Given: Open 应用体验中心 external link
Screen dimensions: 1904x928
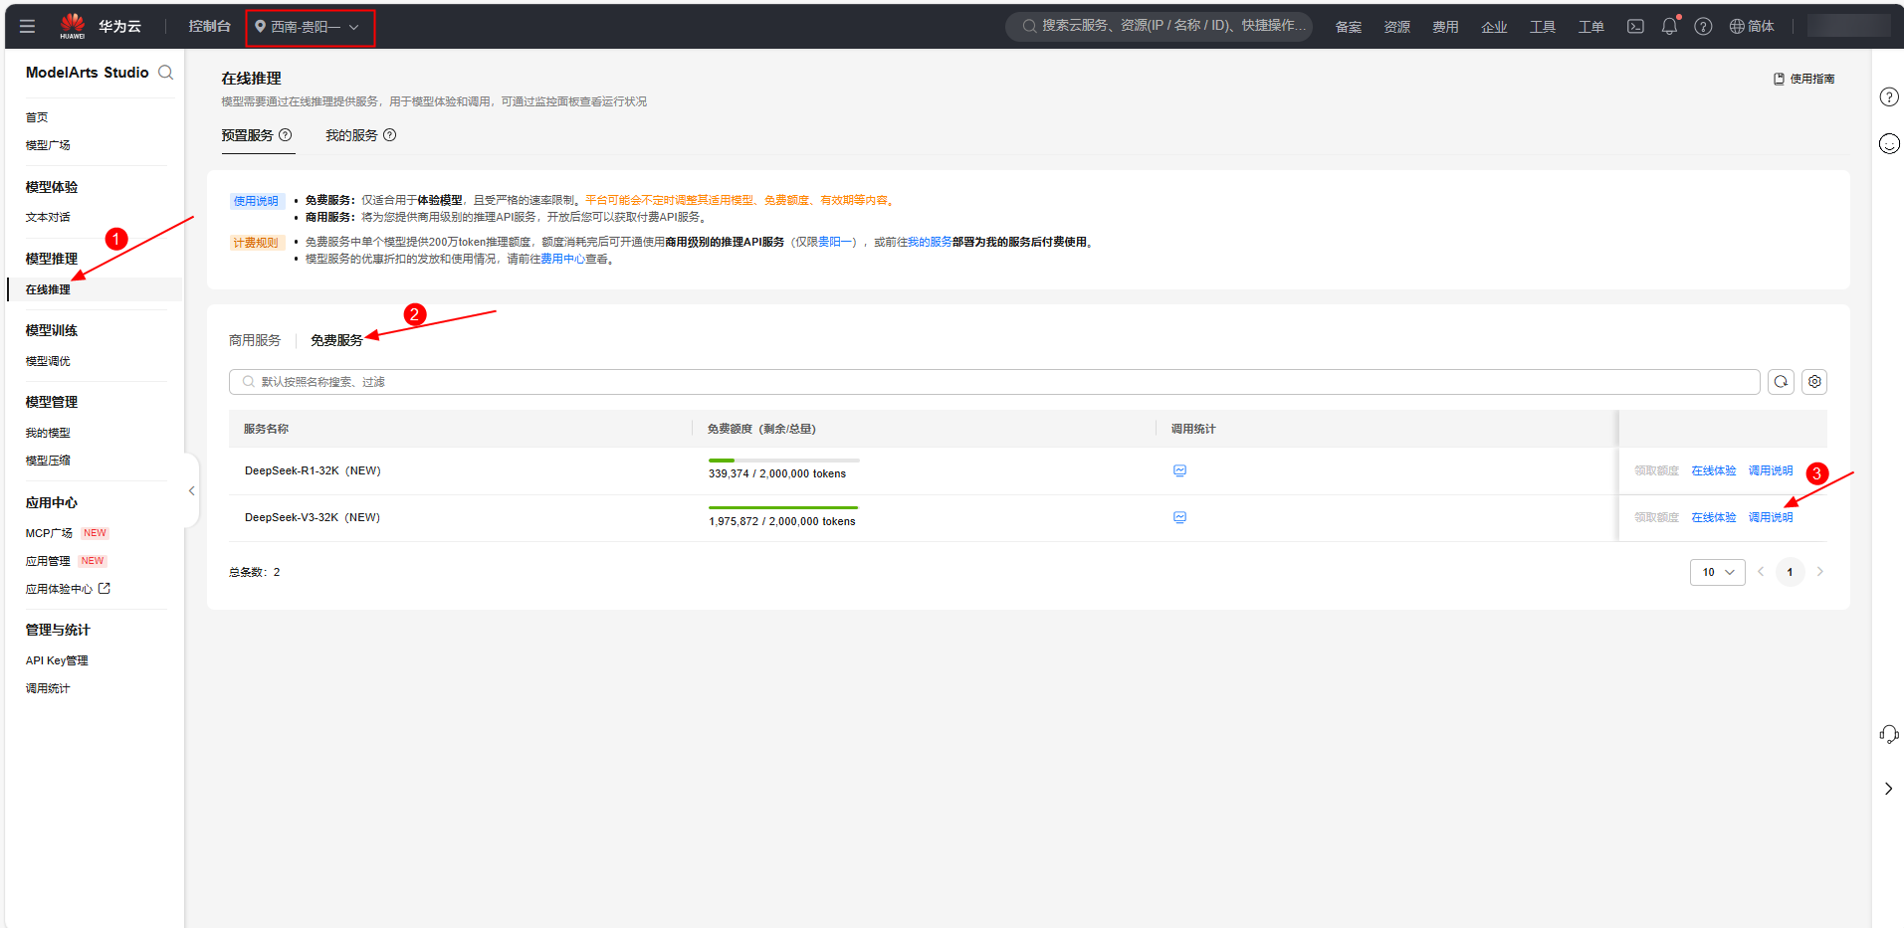Looking at the screenshot, I should [68, 589].
